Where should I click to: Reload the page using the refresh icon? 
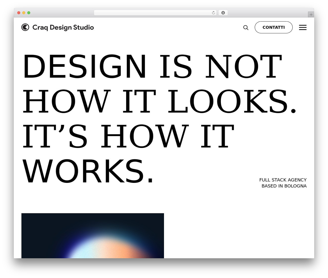click(x=213, y=13)
